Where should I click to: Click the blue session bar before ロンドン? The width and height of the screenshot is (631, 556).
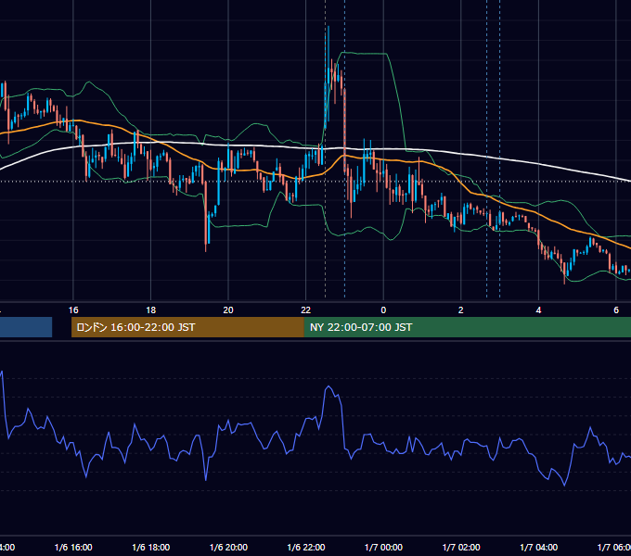pos(26,327)
